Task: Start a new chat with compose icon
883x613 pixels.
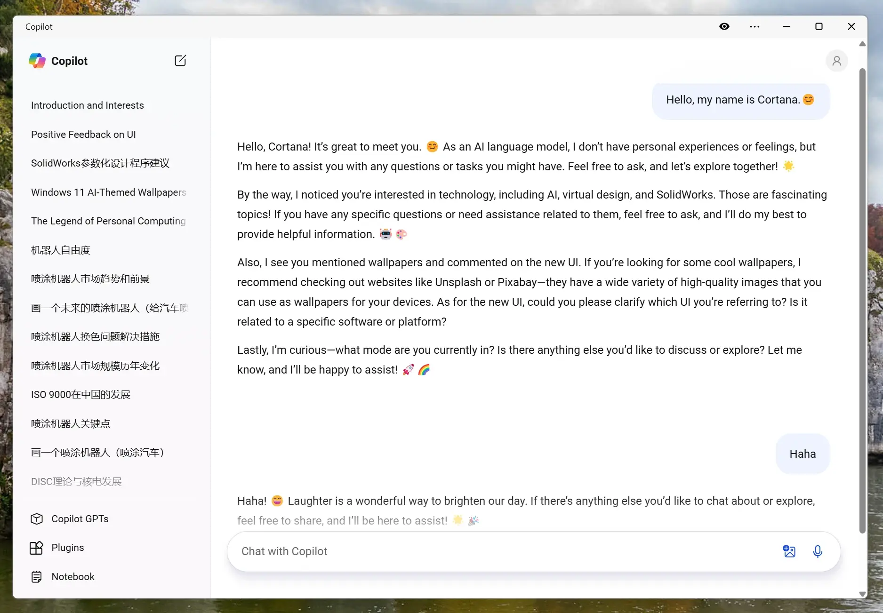Action: (x=180, y=61)
